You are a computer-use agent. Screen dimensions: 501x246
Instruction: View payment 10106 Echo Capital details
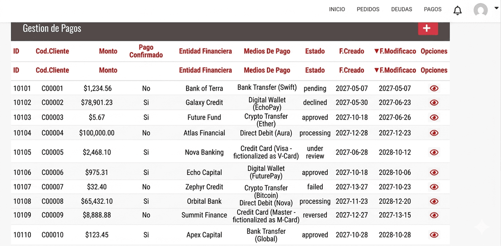(x=434, y=172)
